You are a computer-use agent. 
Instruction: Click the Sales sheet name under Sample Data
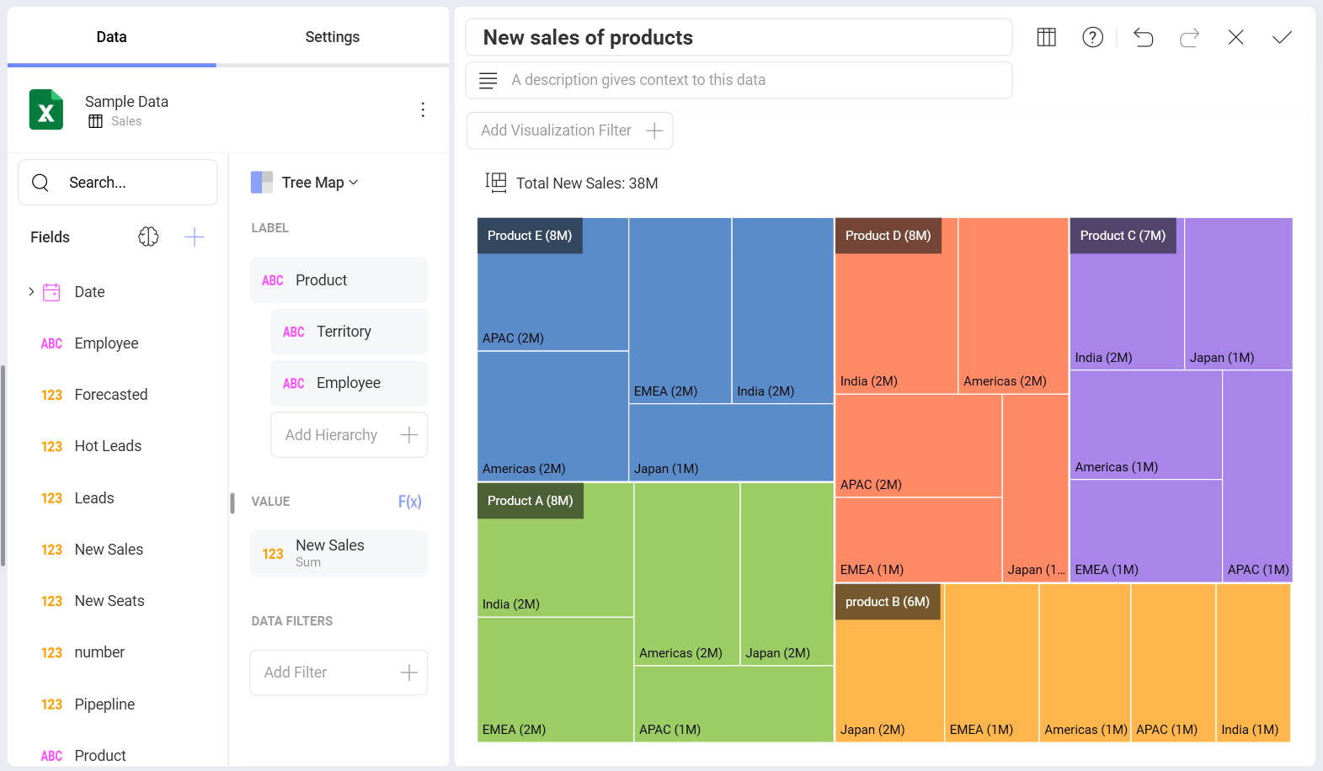click(x=126, y=121)
